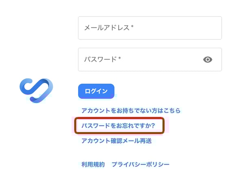Screen dimensions: 244x183
Task: Place cursor in the password box
Action: coord(150,60)
